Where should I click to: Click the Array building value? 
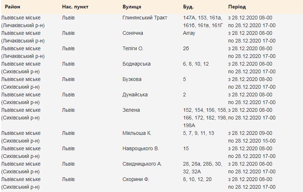pyautogui.click(x=189, y=33)
